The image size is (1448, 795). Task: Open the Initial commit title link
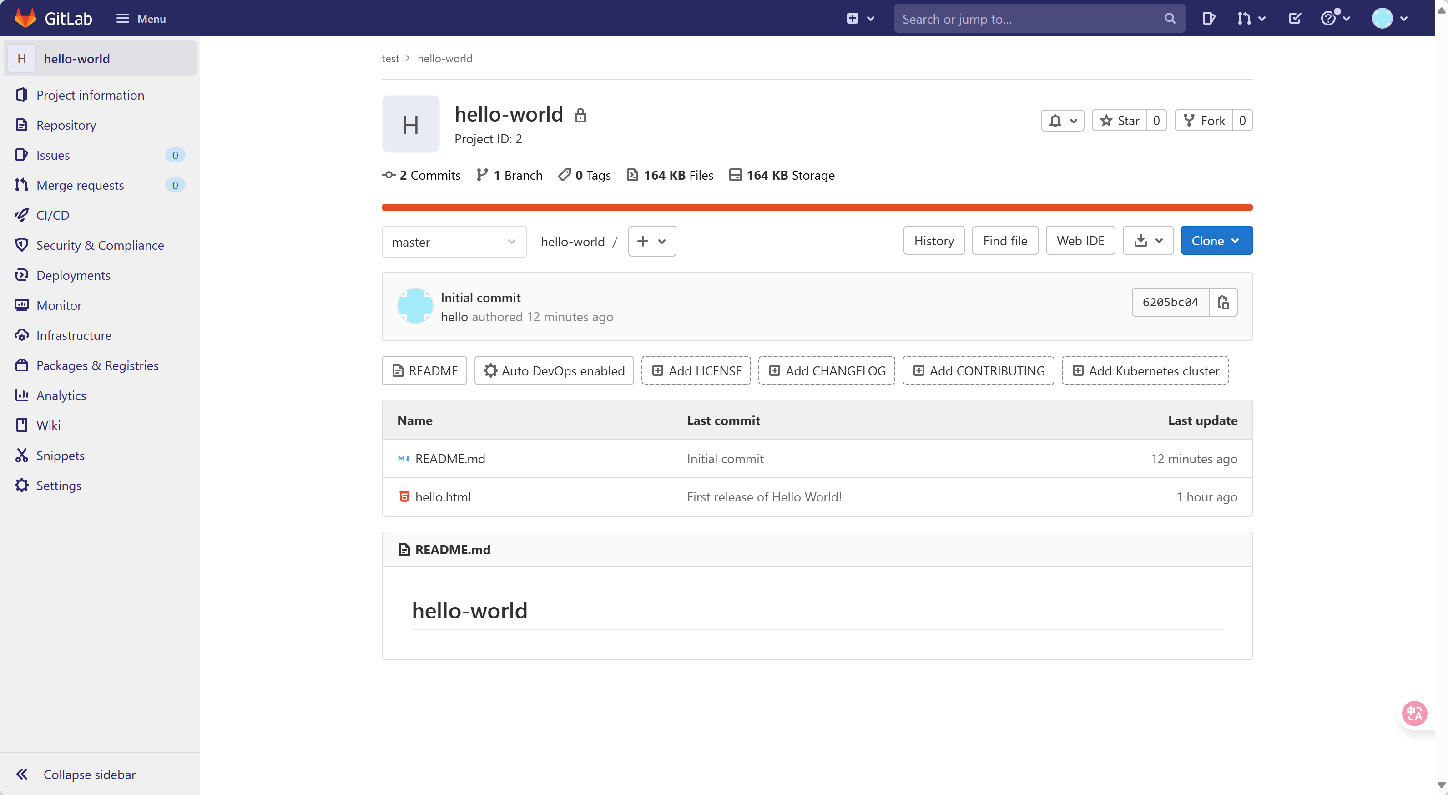coord(480,298)
